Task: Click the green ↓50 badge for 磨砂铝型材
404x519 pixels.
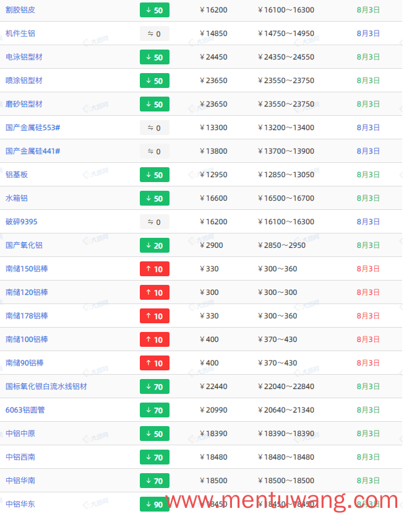Action: [x=155, y=104]
